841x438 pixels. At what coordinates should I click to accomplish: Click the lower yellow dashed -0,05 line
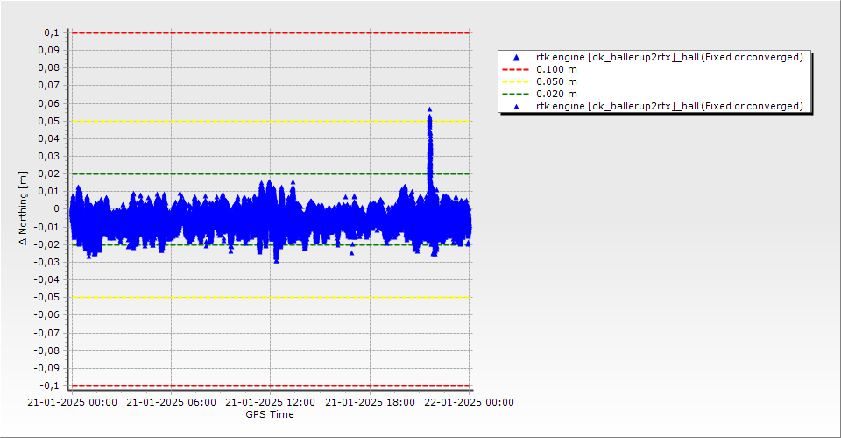(x=271, y=298)
